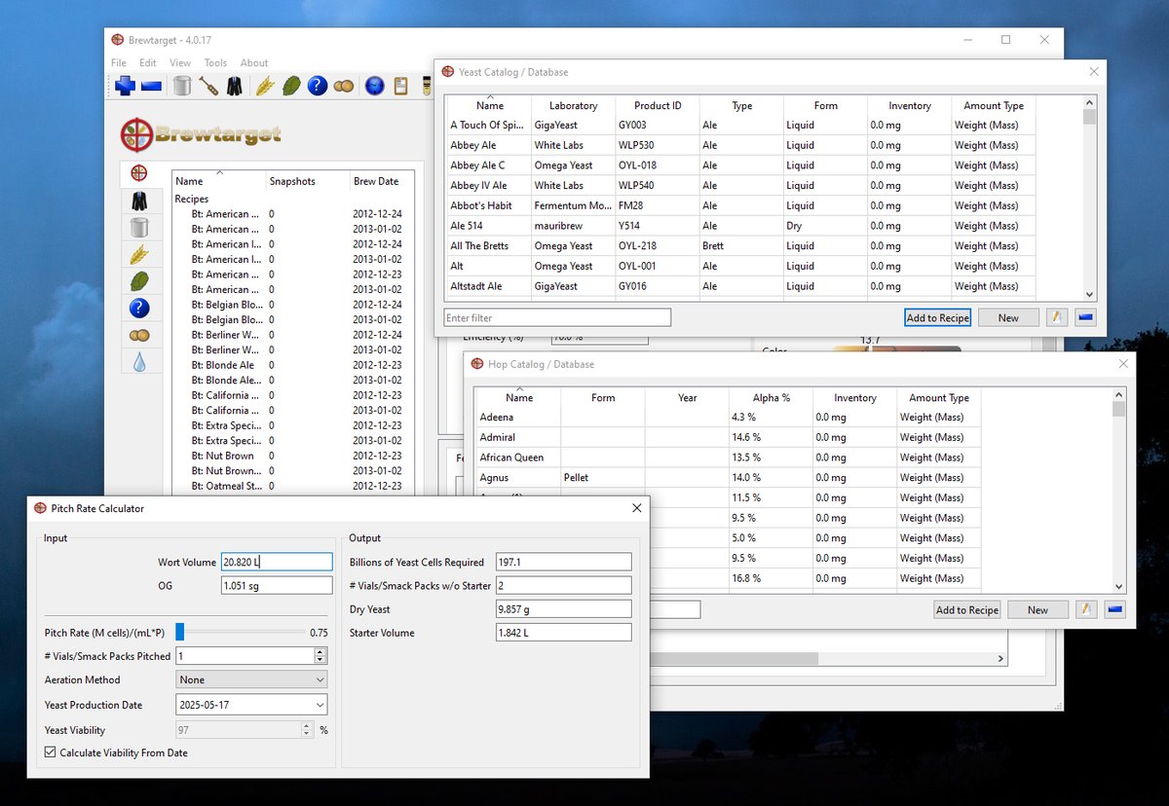Click the edit pencil icon in Yeast Catalog
The width and height of the screenshot is (1169, 806).
(x=1056, y=317)
